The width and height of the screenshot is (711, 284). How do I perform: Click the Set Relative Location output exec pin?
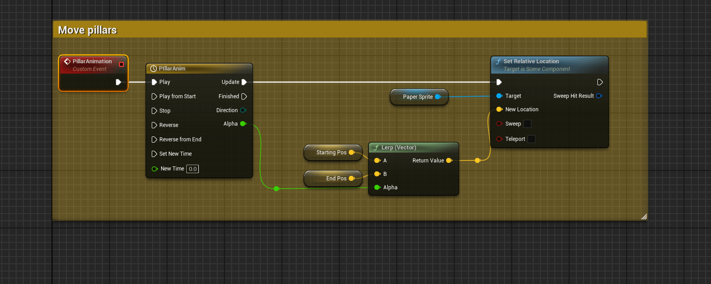click(x=600, y=82)
